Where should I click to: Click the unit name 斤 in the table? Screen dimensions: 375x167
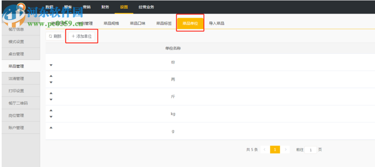click(x=173, y=96)
